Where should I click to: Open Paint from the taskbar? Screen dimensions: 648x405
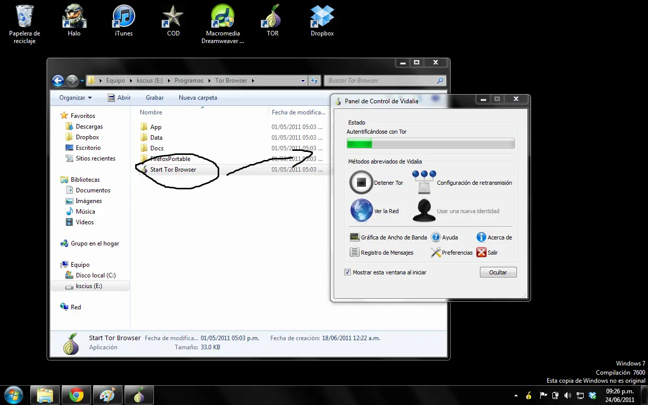point(108,395)
